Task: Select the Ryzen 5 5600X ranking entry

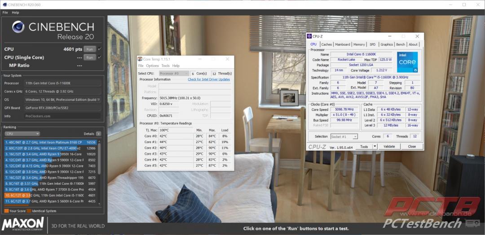Action: click(x=50, y=201)
